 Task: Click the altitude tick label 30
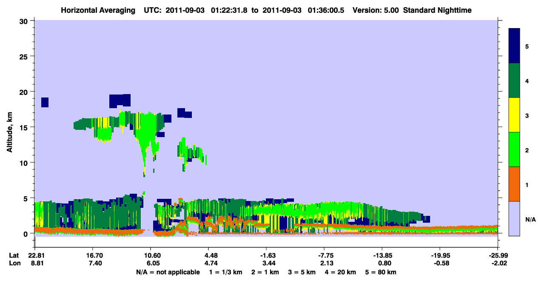click(x=24, y=20)
